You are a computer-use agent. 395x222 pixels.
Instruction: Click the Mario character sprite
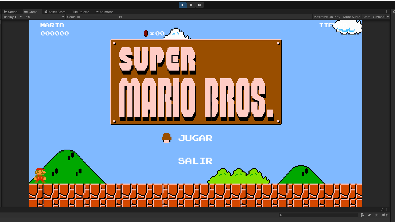tap(40, 176)
